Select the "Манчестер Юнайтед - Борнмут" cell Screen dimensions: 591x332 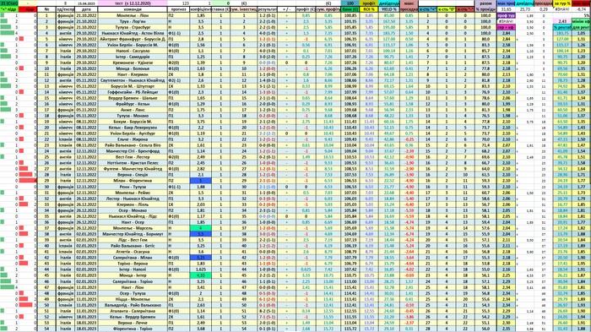(133, 234)
